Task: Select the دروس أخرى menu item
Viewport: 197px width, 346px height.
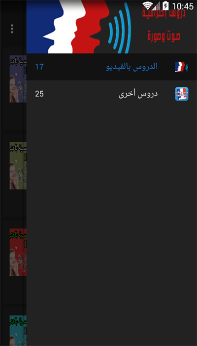Action: [112, 94]
